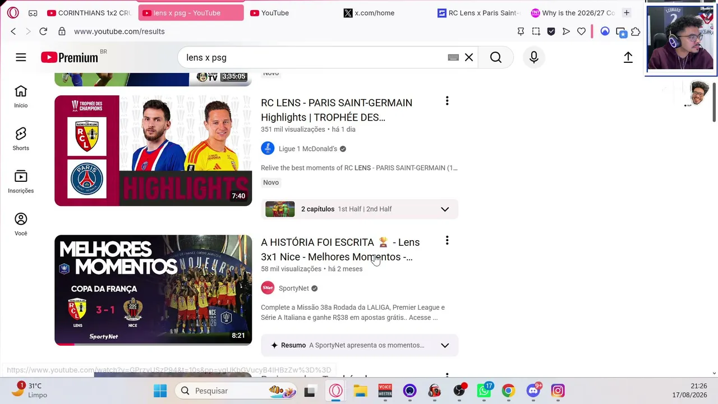This screenshot has height=404, width=718.
Task: Open Discord from the taskbar
Action: 533,391
